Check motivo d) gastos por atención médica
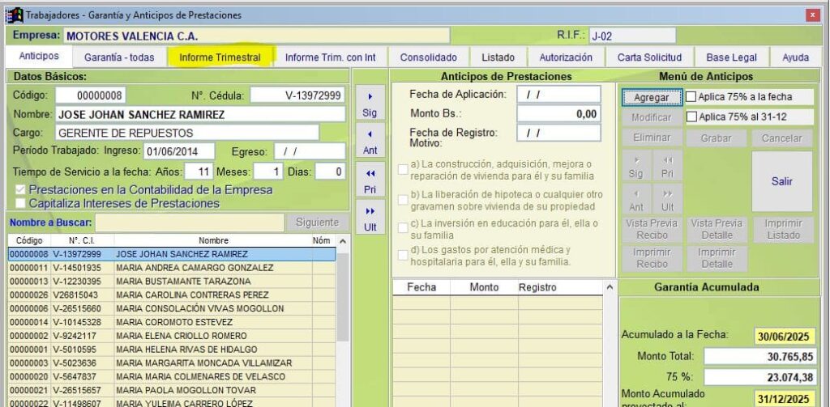The image size is (830, 407). click(x=403, y=256)
